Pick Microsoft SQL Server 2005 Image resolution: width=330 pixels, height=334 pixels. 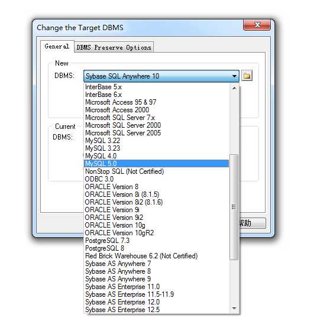[x=157, y=133]
